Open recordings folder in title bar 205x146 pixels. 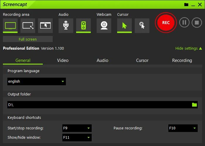pyautogui.click(x=186, y=5)
